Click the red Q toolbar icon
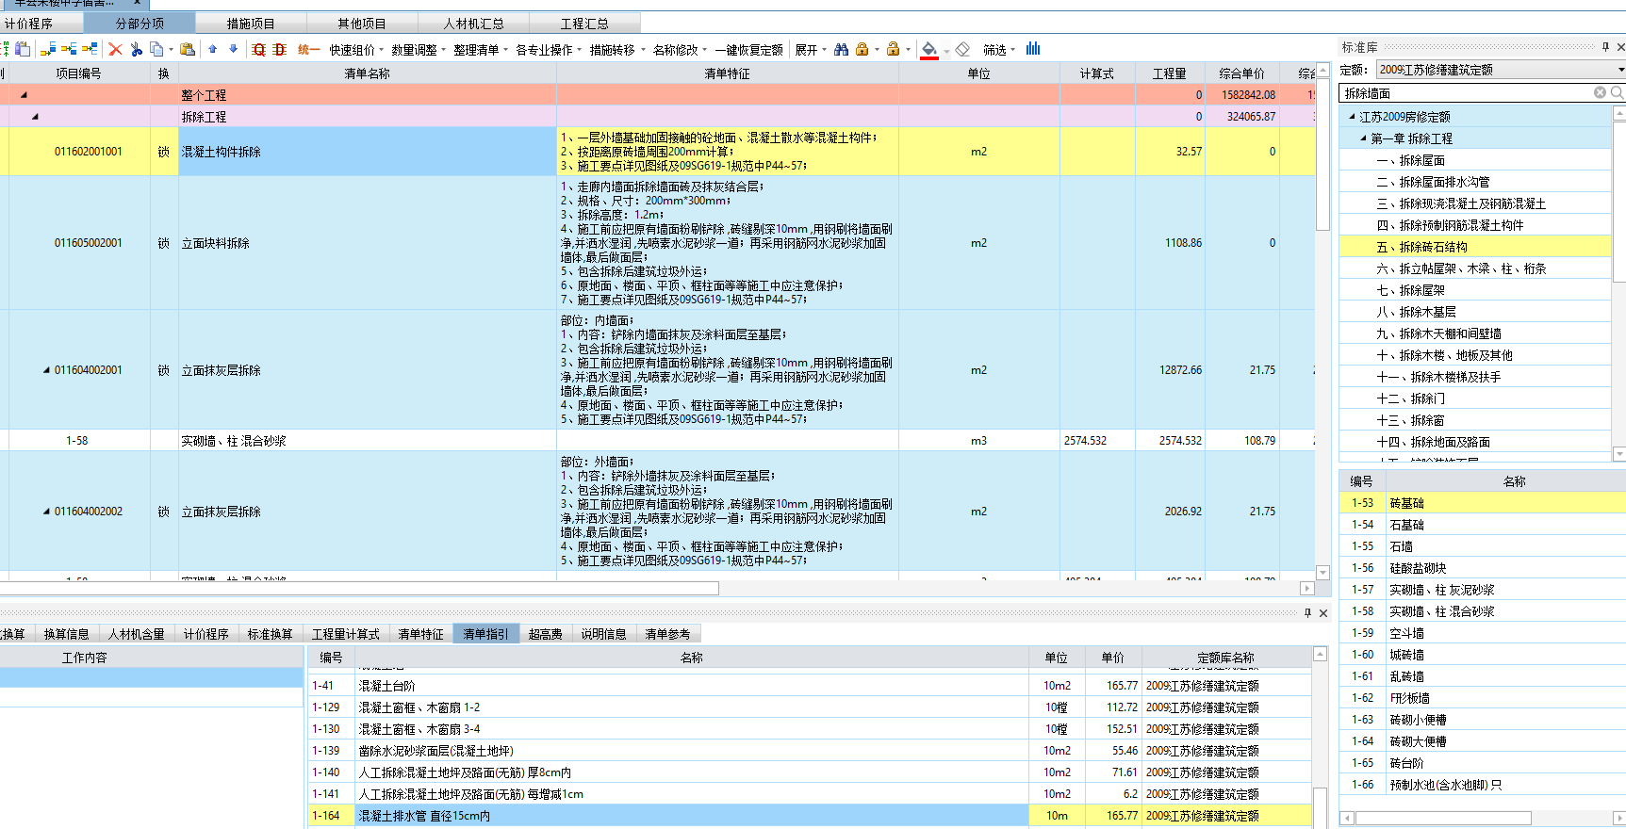Screen dimensions: 1626x829 coord(259,49)
